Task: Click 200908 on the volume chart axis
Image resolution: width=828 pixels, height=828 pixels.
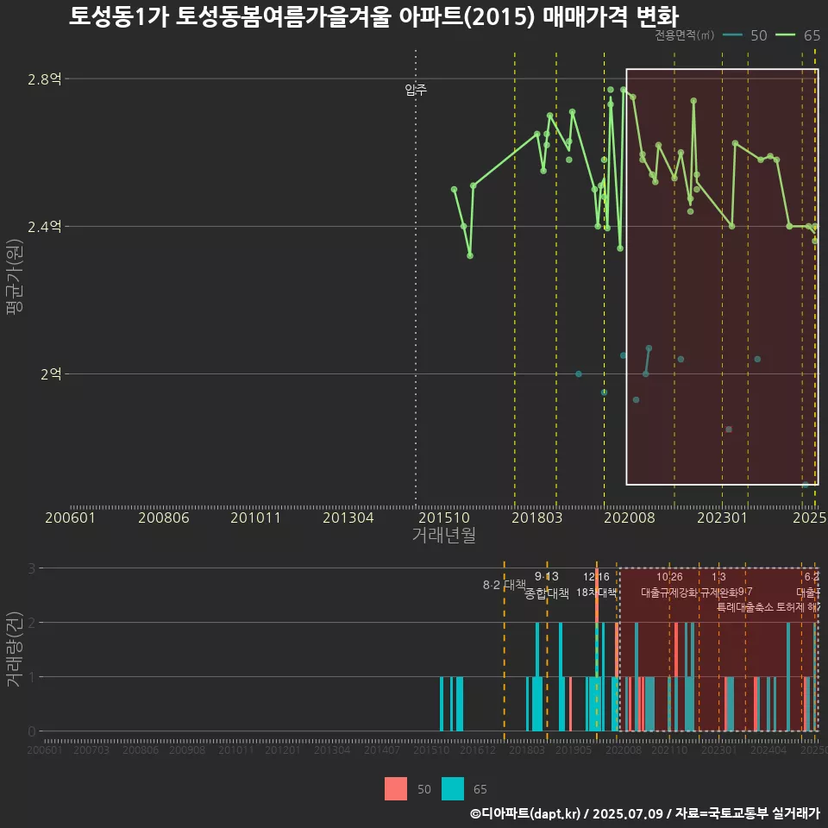Action: point(187,750)
